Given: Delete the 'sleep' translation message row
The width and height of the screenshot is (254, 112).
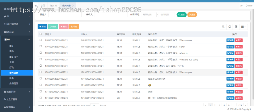Looking at the screenshot, I should (239, 47).
